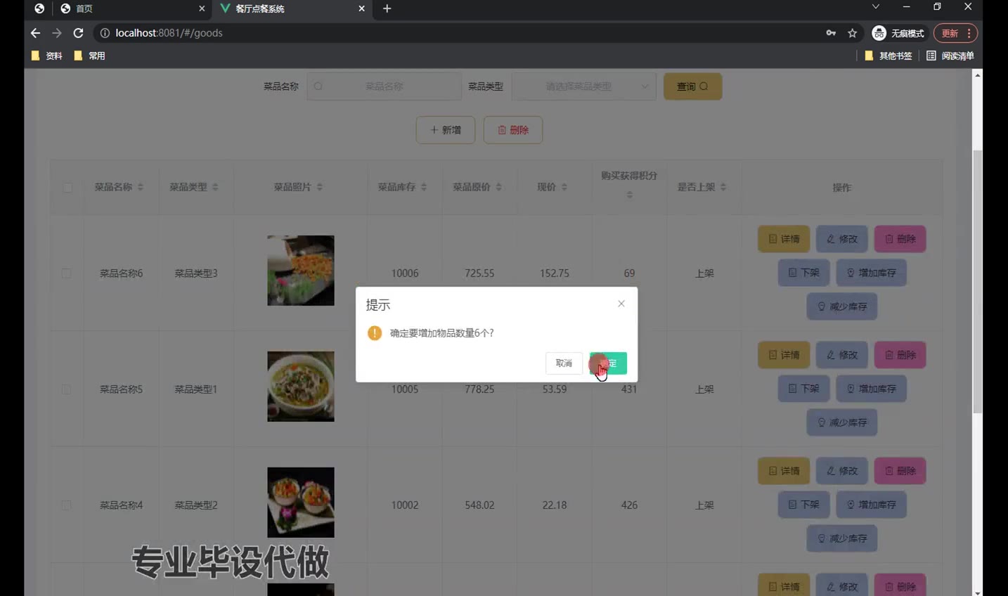Toggle the select-all checkbox in table header
Screen dimensions: 1008x596
67,188
